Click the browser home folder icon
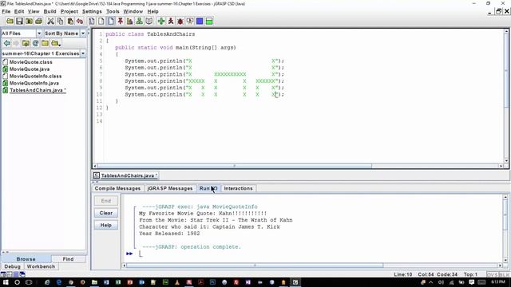This screenshot has width=511, height=287. [26, 43]
